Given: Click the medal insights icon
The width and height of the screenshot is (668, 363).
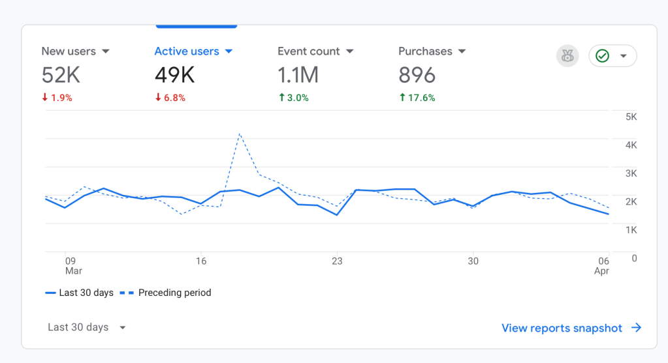Looking at the screenshot, I should tap(567, 56).
